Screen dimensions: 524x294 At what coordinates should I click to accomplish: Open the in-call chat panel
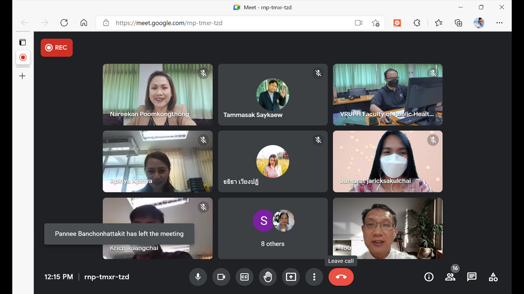coord(472,277)
